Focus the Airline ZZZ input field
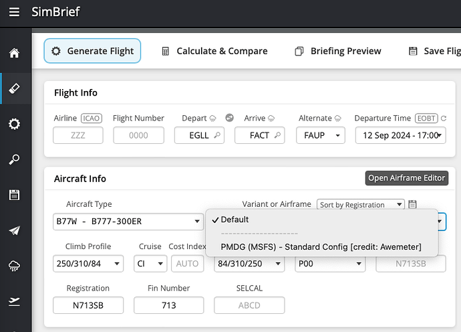This screenshot has height=332, width=461. pos(78,135)
